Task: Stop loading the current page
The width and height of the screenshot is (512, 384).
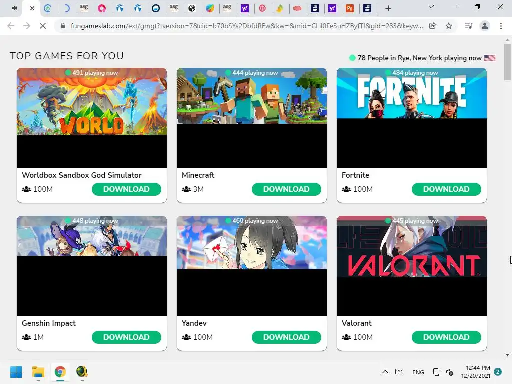Action: [x=43, y=26]
